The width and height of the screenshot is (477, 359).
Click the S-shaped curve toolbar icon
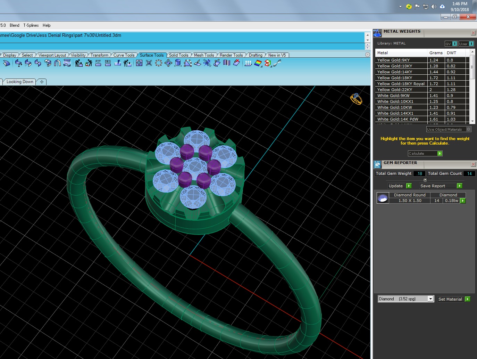[x=277, y=63]
